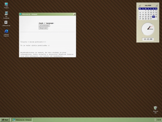Go to next month in calendar widget
The width and height of the screenshot is (162, 122).
point(156,5)
